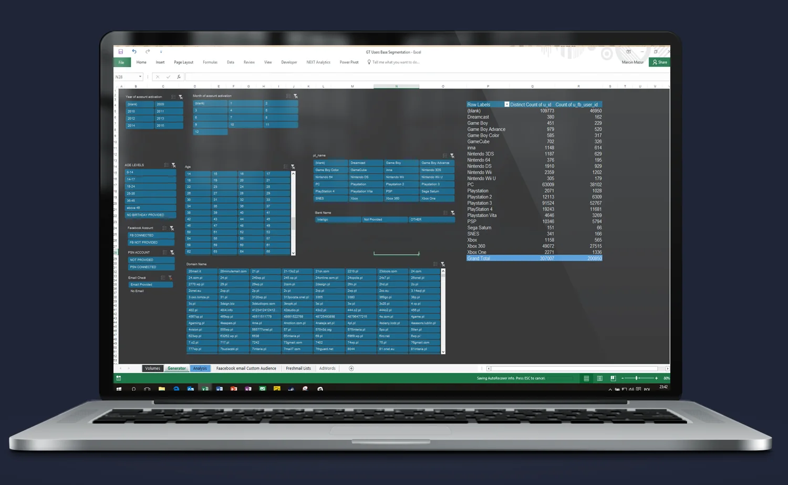The width and height of the screenshot is (788, 485).
Task: Clear filter on Domain Name slicer
Action: tap(443, 264)
